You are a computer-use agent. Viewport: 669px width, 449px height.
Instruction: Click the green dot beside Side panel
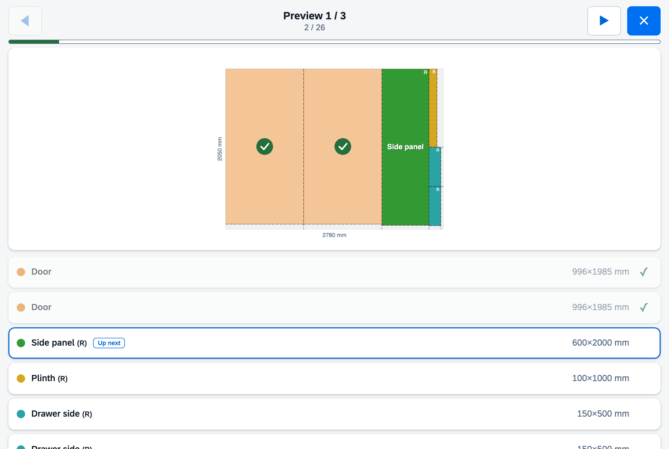[21, 343]
